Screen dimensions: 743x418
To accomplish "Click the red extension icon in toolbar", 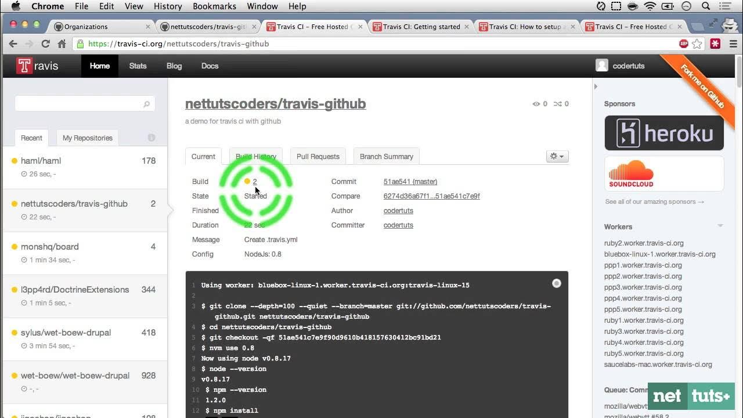I will 716,44.
